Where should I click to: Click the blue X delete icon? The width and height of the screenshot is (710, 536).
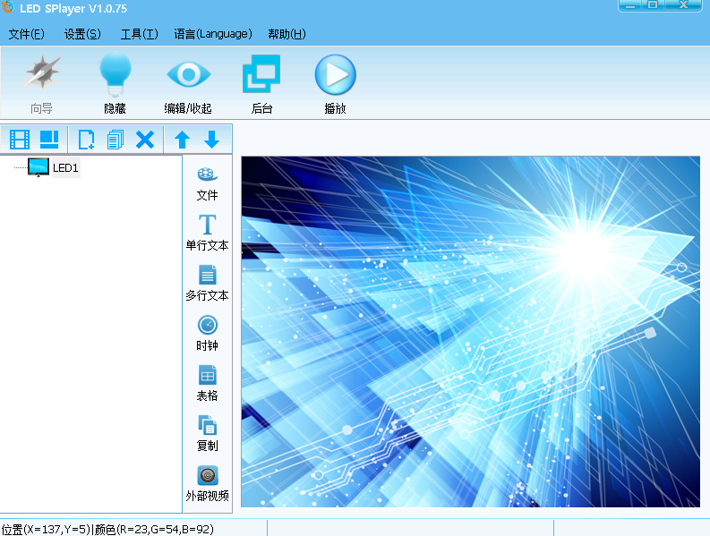(145, 140)
